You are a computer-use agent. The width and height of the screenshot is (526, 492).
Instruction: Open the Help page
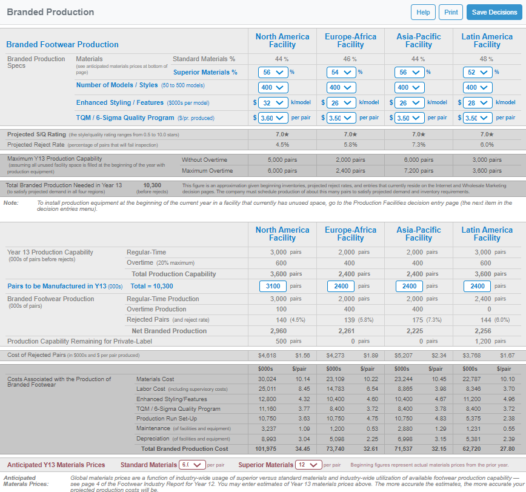click(423, 12)
